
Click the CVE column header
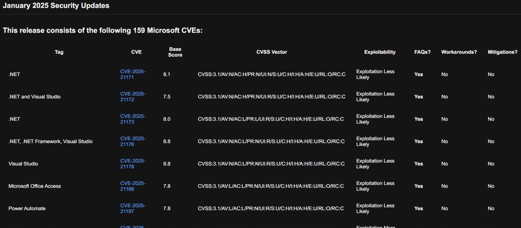coord(136,52)
